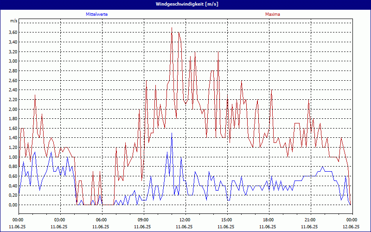Click the highest red Maxima peak

(x=172, y=28)
